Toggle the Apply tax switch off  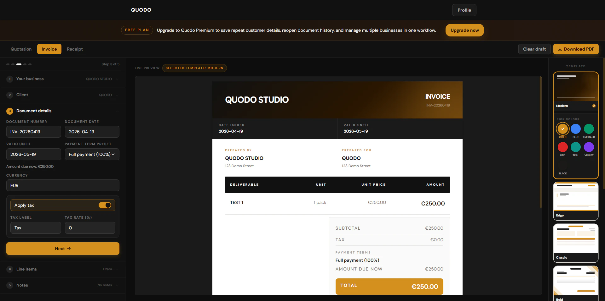pyautogui.click(x=105, y=205)
